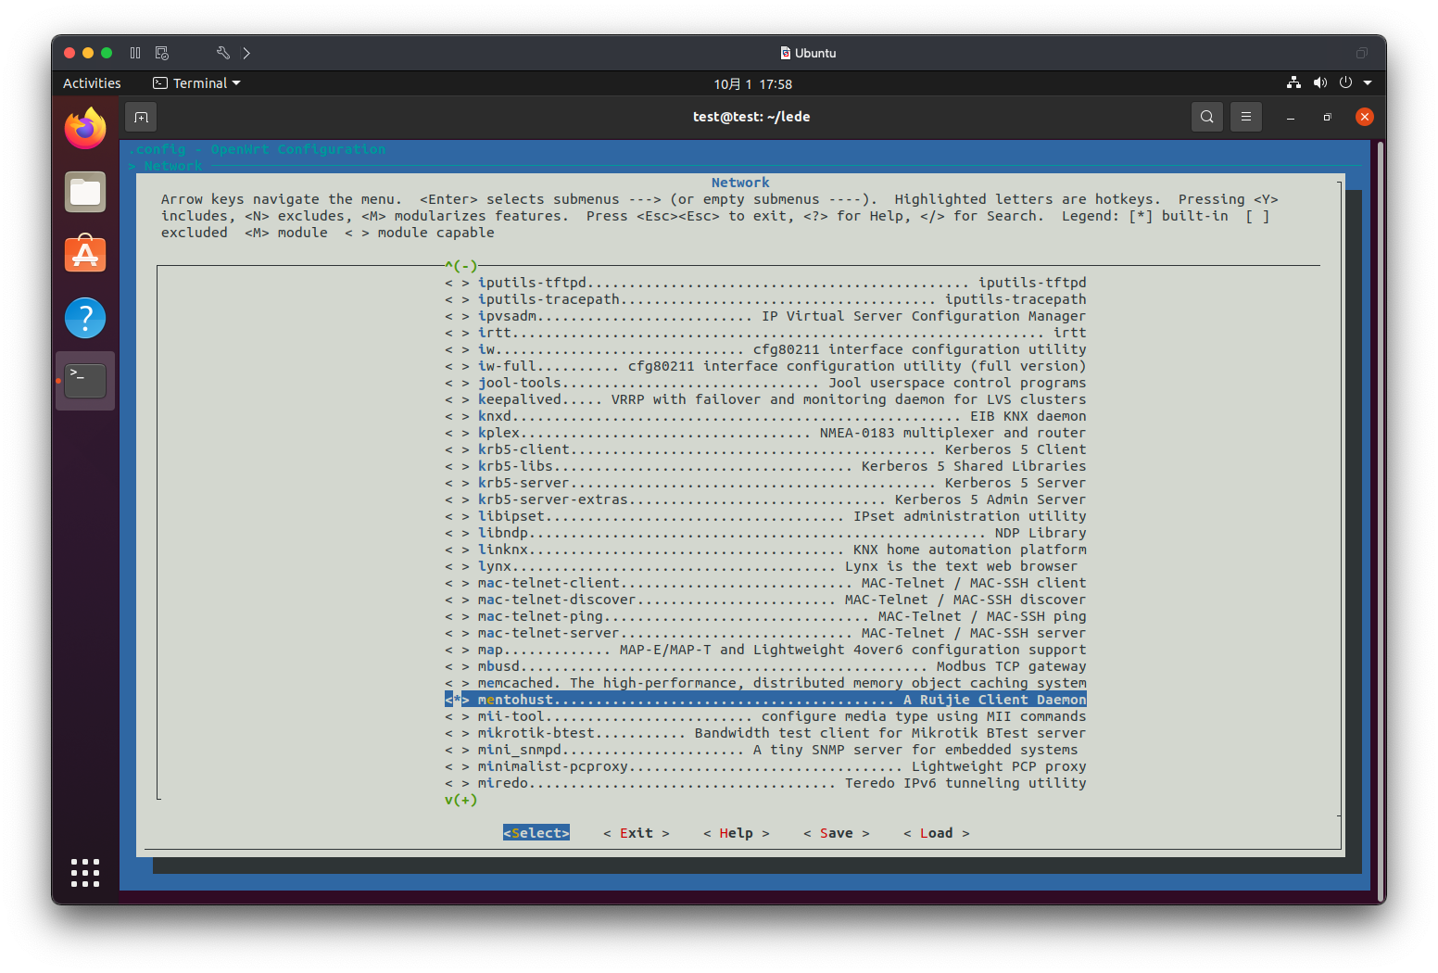
Task: Open the terminal hamburger menu
Action: tap(1246, 117)
